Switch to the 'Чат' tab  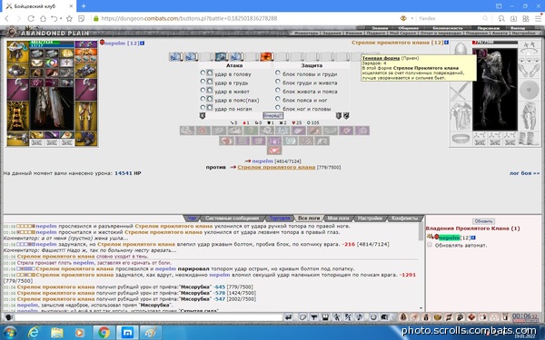pyautogui.click(x=193, y=219)
